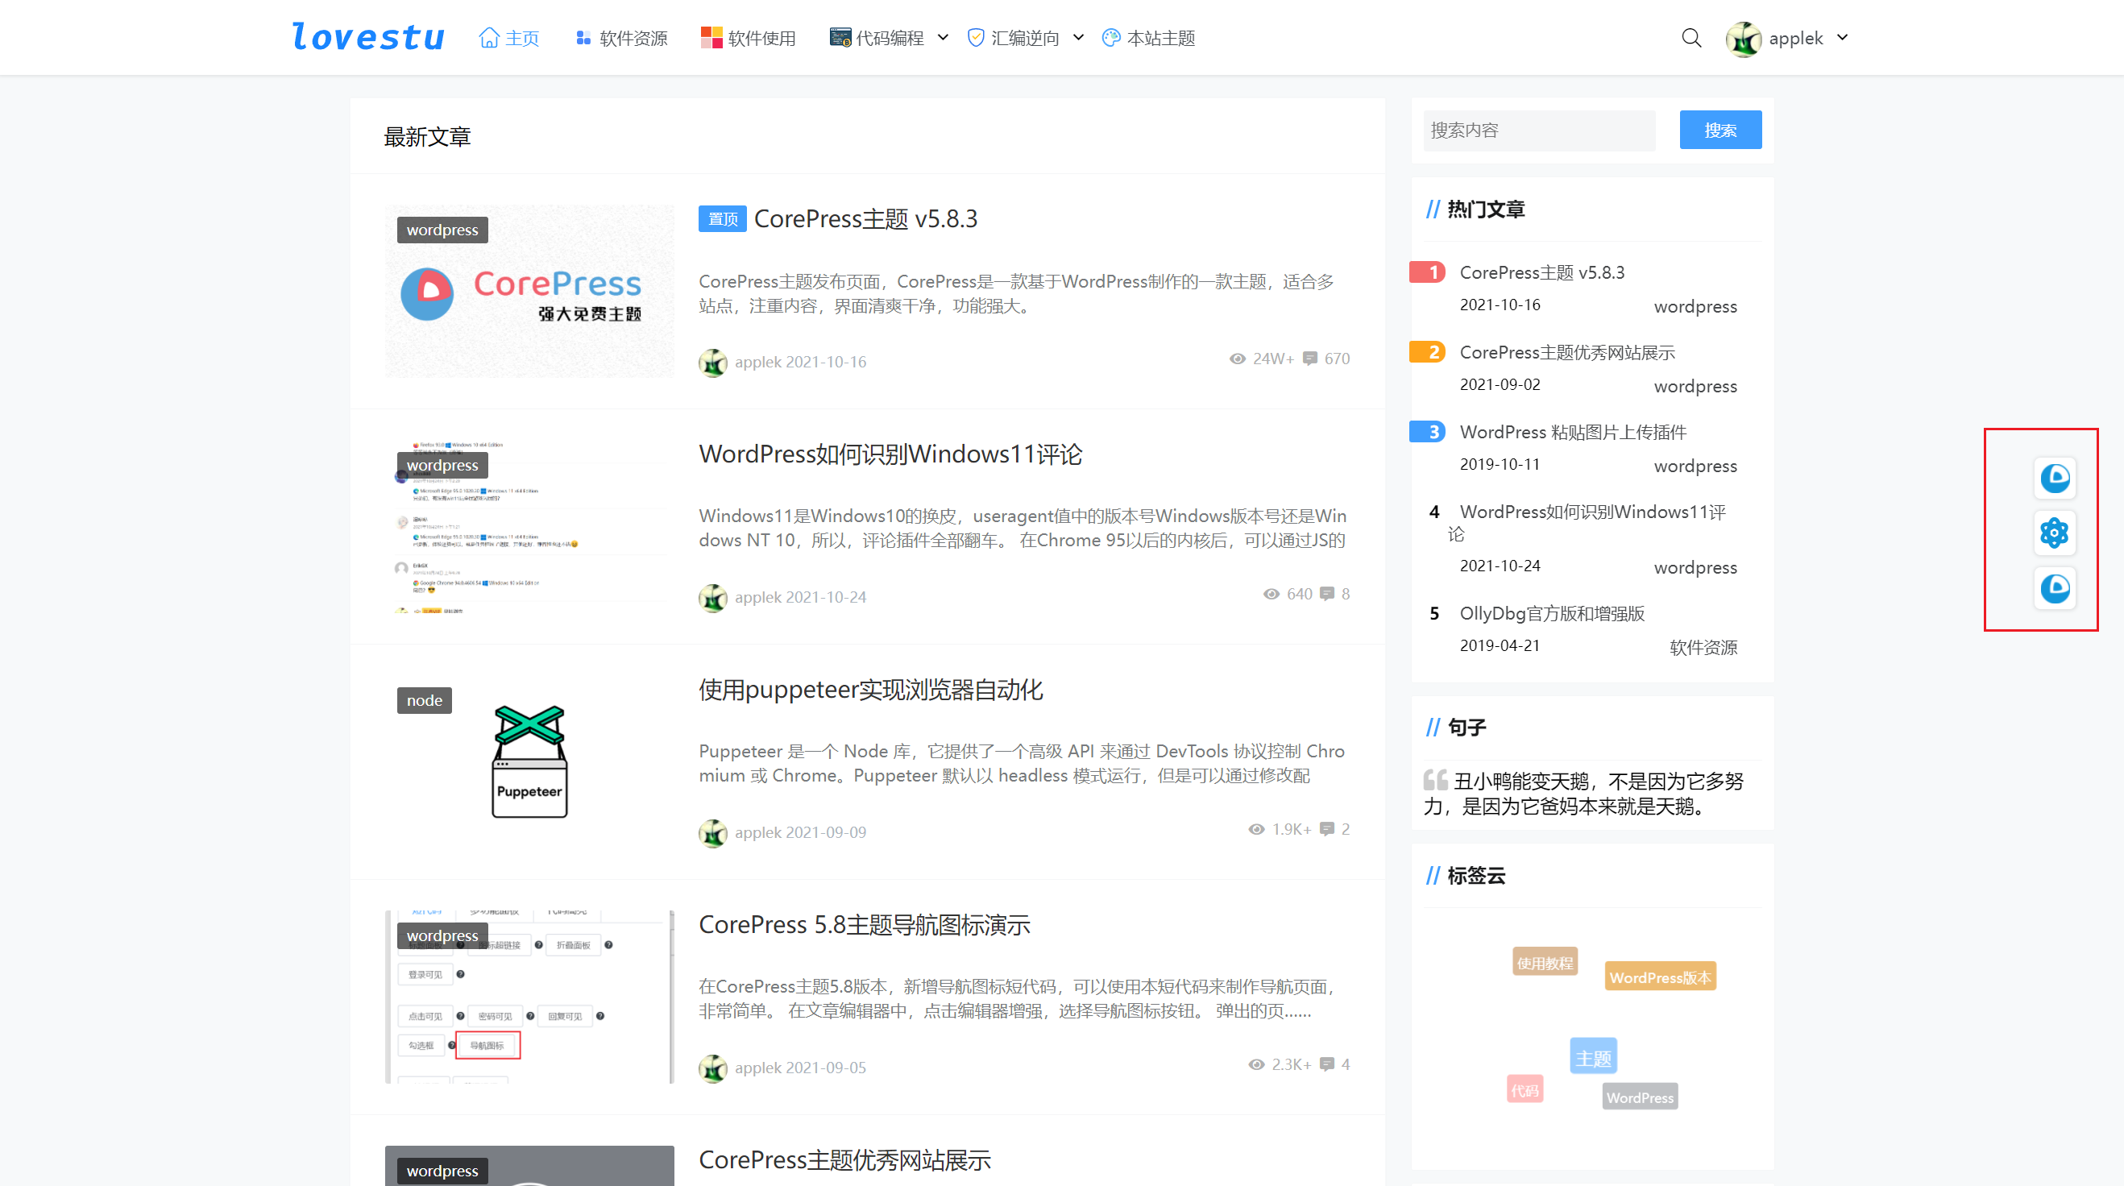Click the lovestu site logo

point(367,37)
